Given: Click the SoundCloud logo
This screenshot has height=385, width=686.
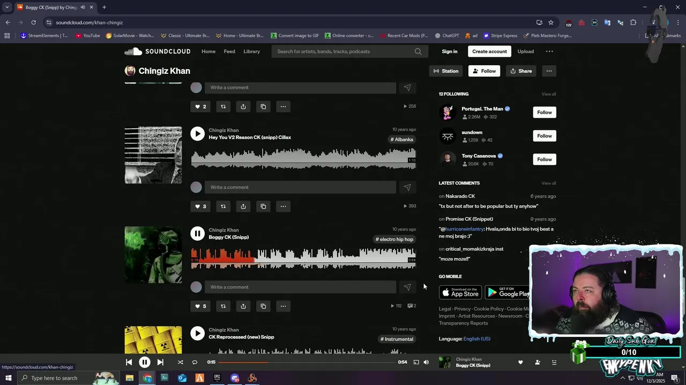Looking at the screenshot, I should point(158,51).
